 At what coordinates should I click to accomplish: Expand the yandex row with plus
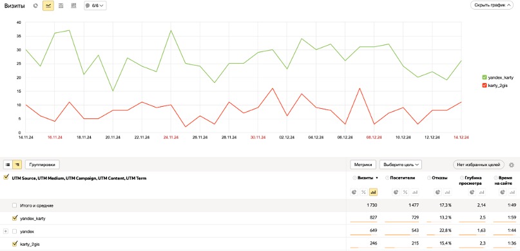tap(5, 231)
